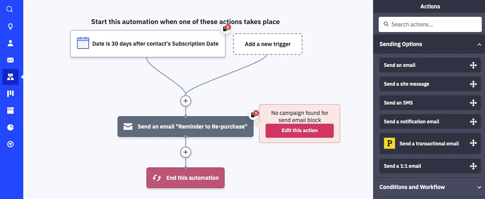This screenshot has width=485, height=199.
Task: Open Contacts via the person icon
Action: pyautogui.click(x=10, y=43)
